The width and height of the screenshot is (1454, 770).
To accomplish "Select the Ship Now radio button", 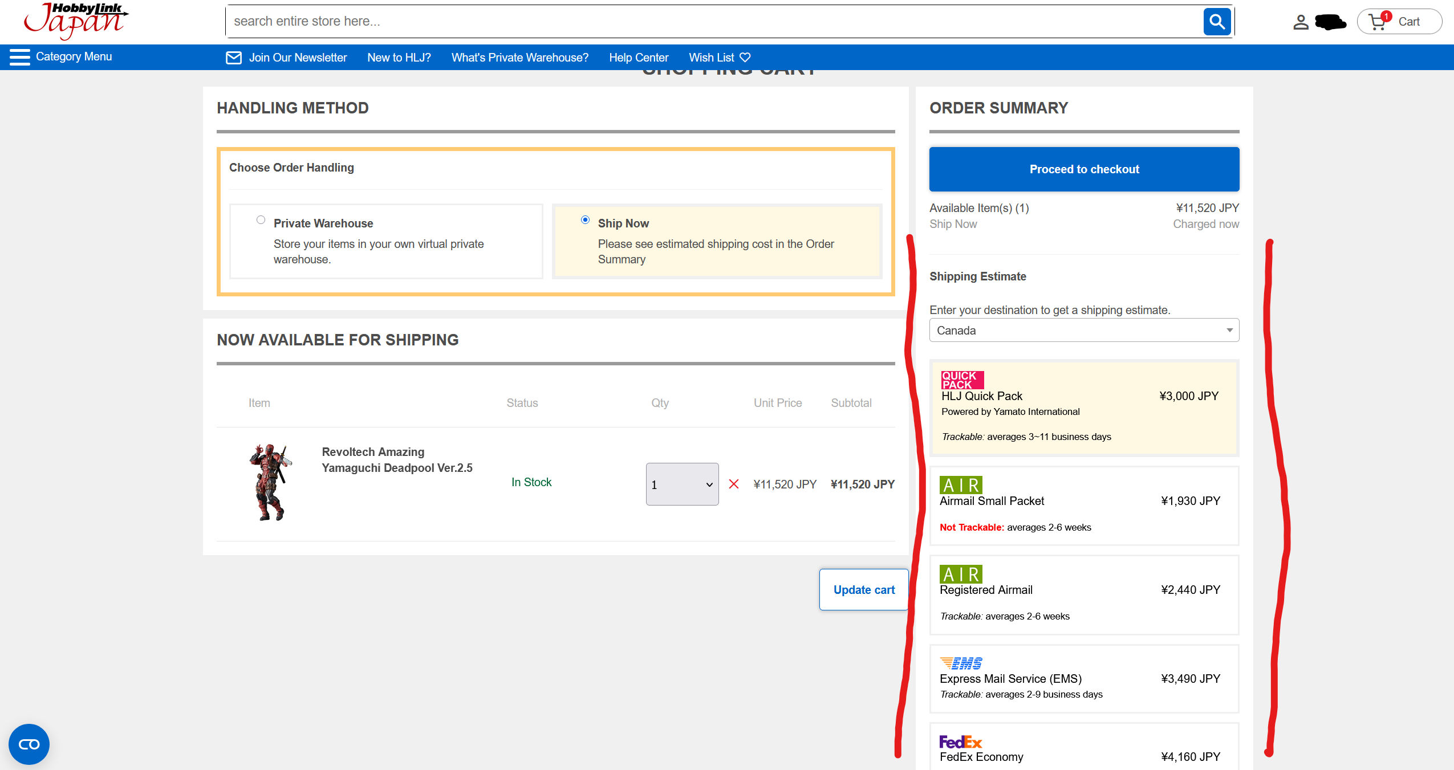I will coord(585,220).
